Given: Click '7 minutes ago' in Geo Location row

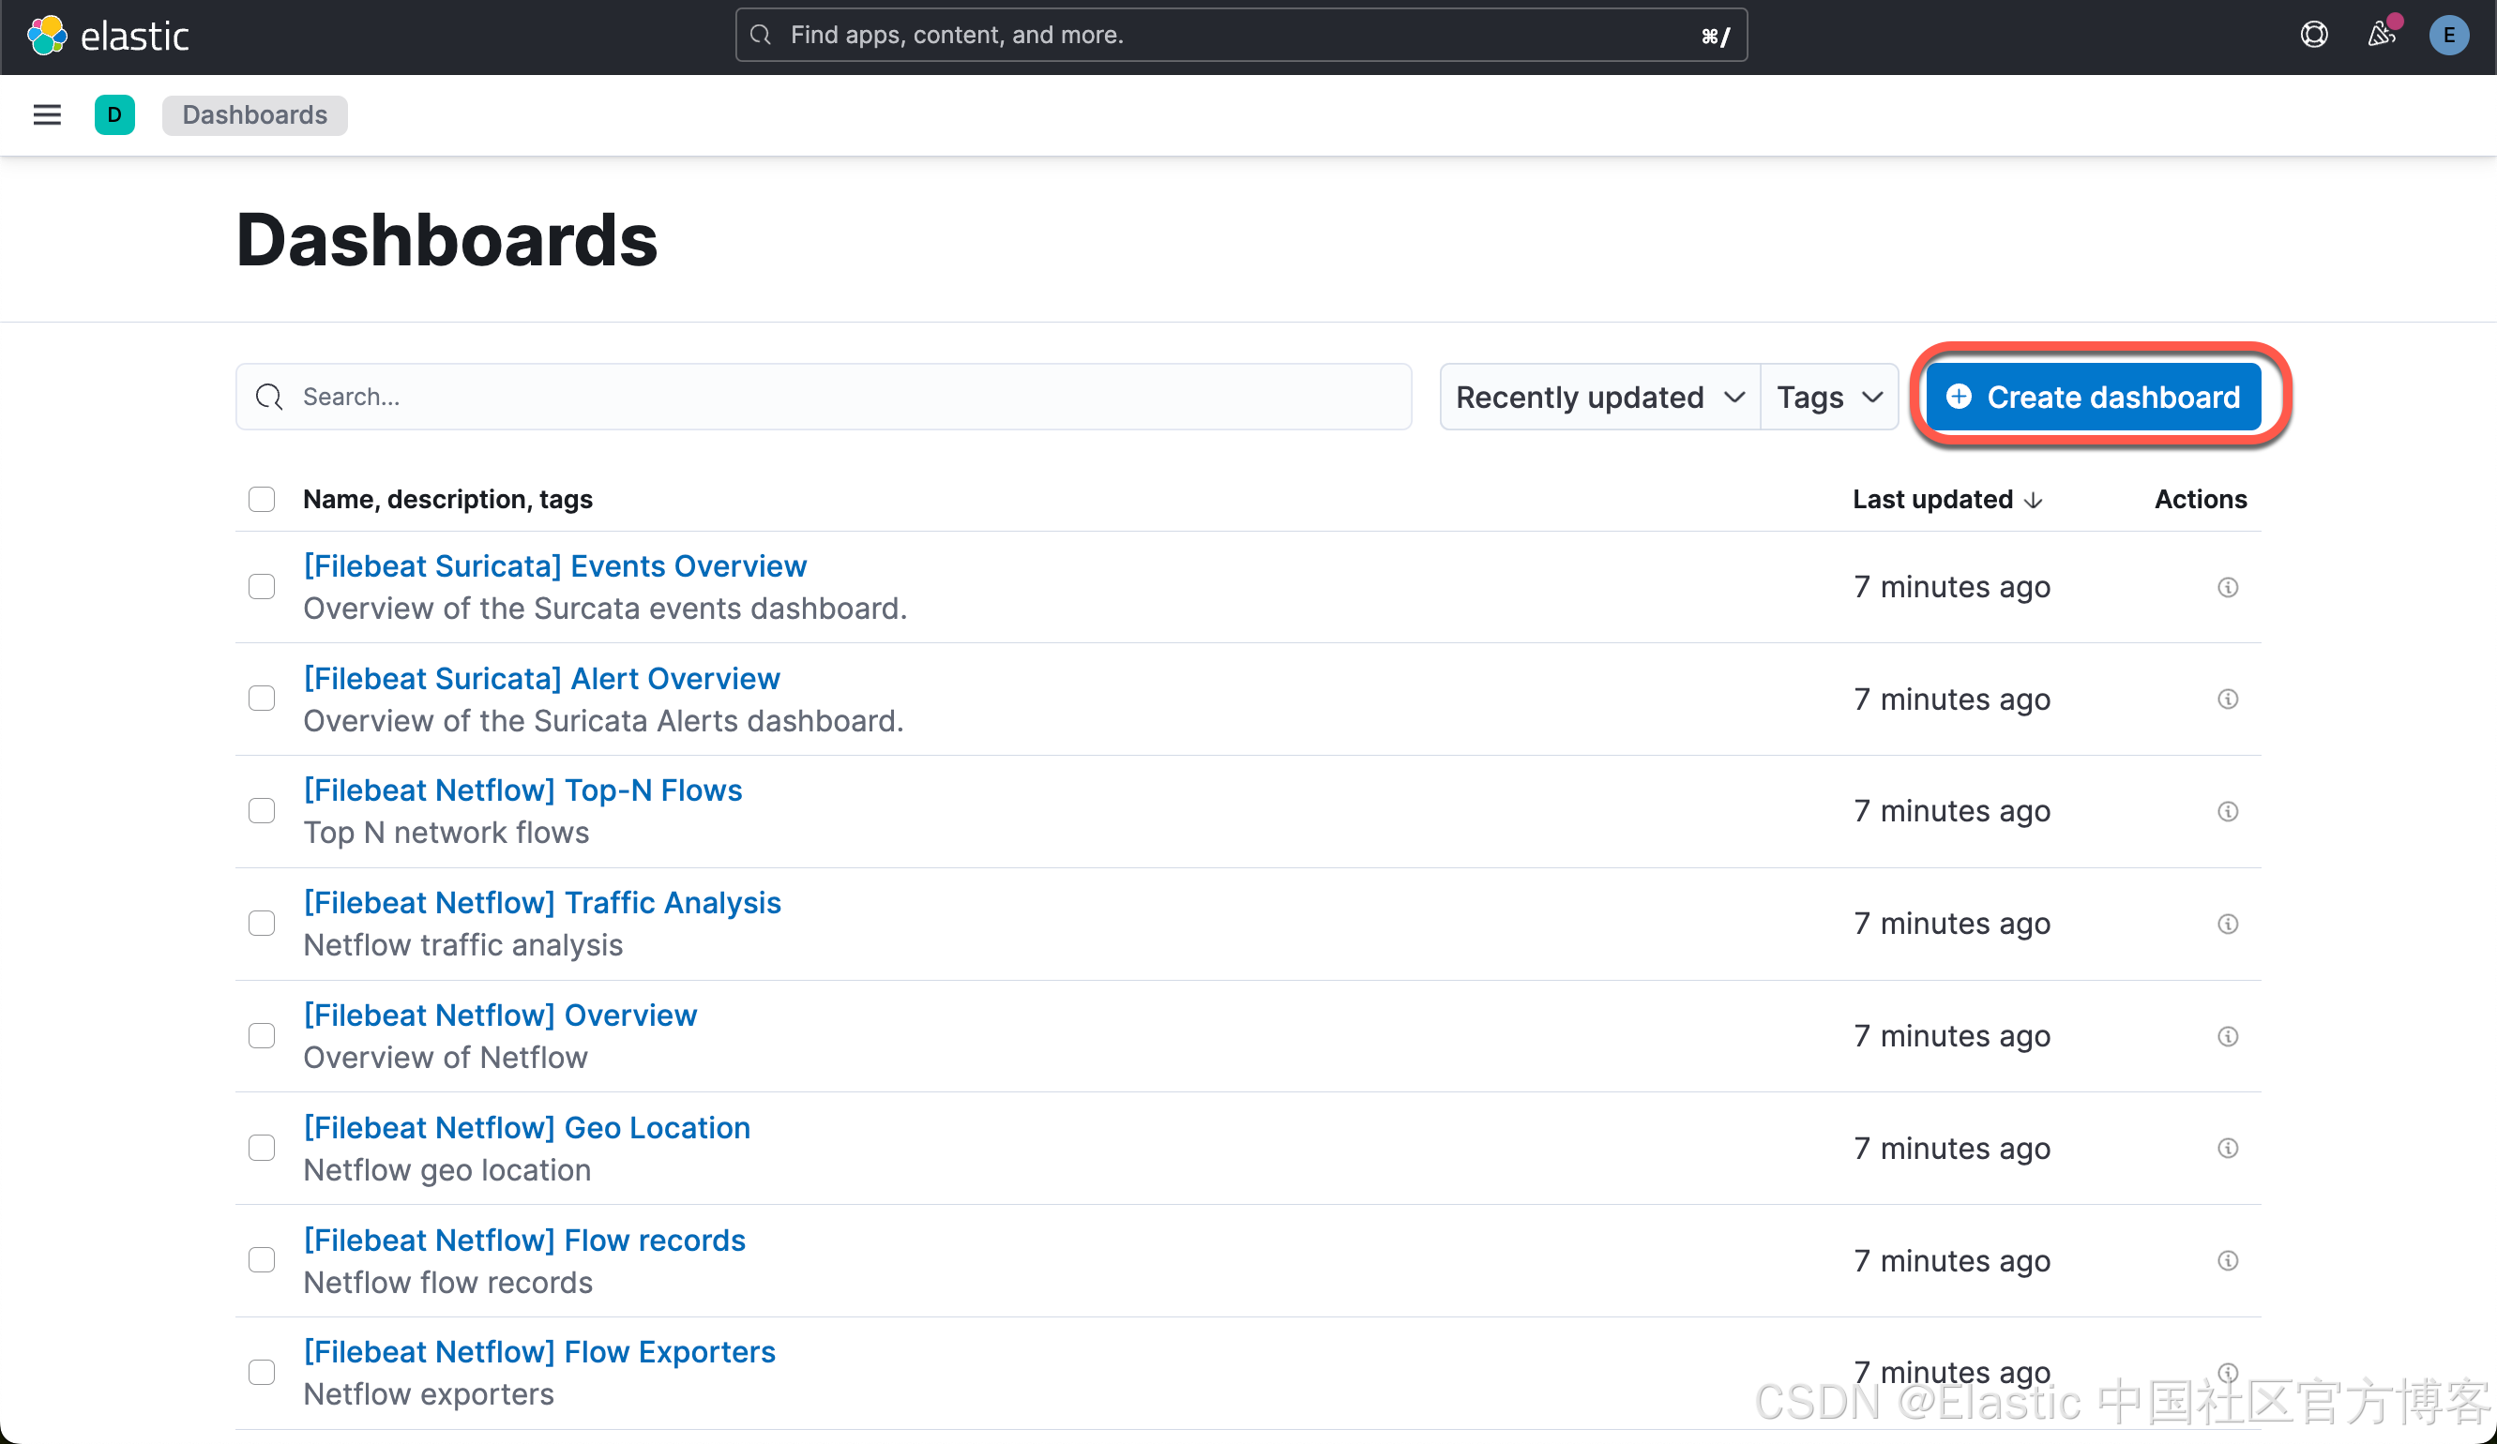Looking at the screenshot, I should coord(1952,1149).
